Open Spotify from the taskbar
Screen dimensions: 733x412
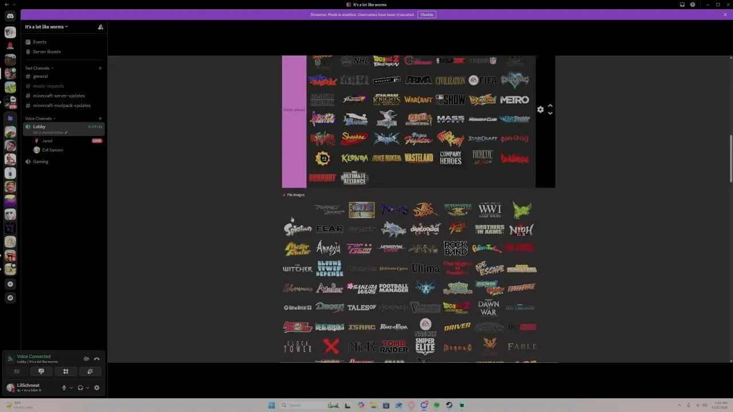(x=437, y=405)
